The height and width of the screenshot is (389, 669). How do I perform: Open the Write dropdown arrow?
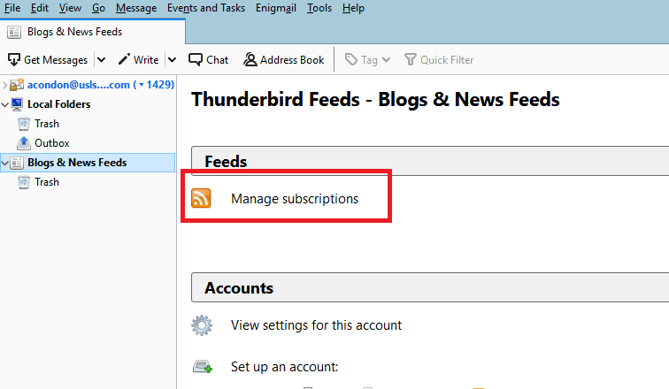click(x=172, y=60)
